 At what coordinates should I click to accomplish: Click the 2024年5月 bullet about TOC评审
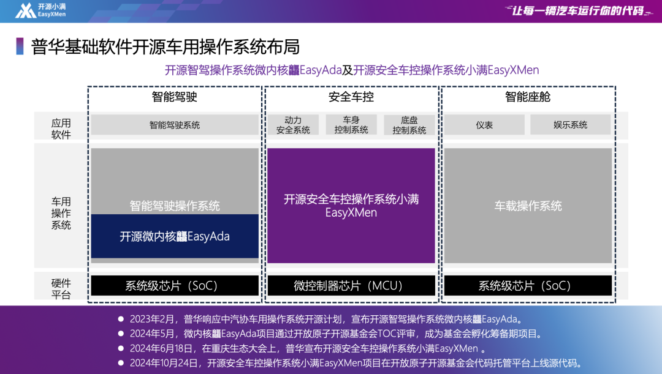330,334
